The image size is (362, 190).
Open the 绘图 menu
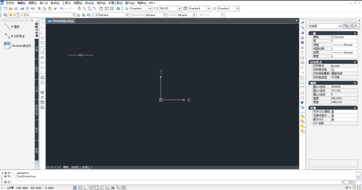tap(78, 3)
